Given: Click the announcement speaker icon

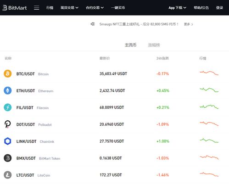Looking at the screenshot, I should 93,24.
